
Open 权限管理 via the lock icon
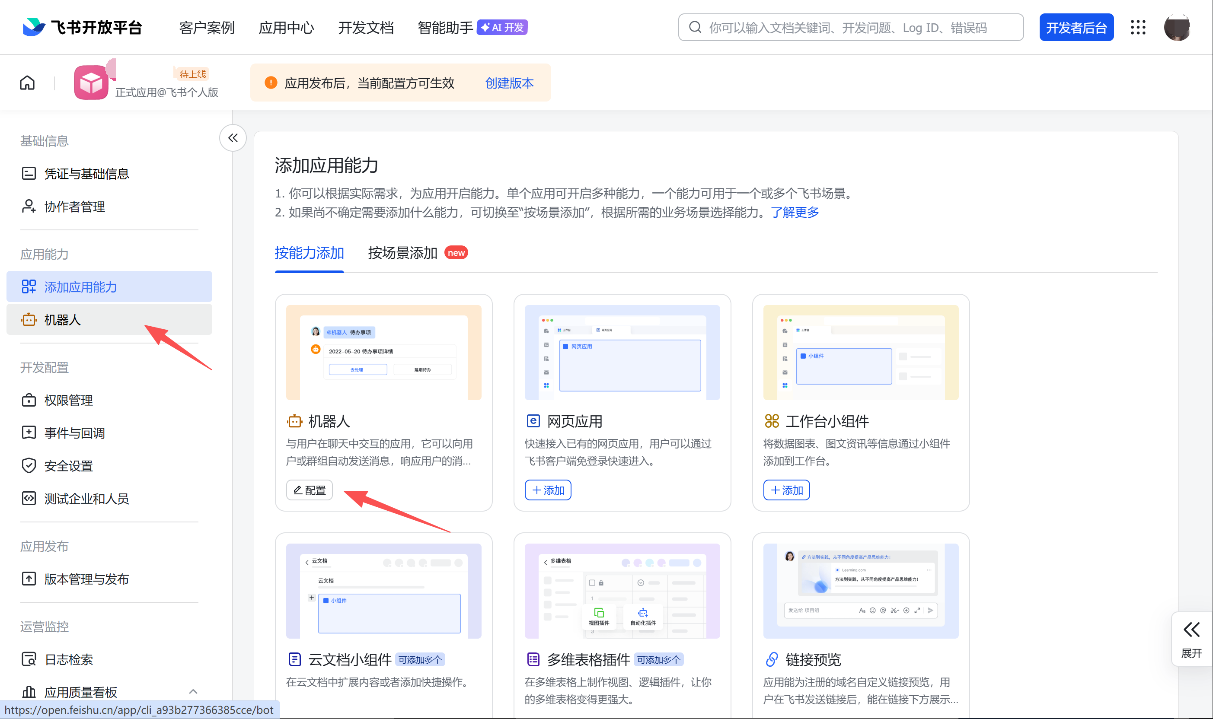click(29, 400)
